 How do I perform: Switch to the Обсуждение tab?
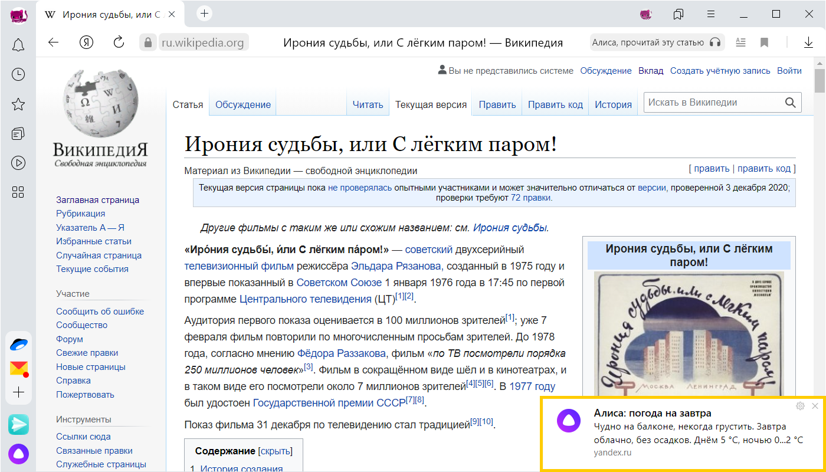pyautogui.click(x=242, y=105)
